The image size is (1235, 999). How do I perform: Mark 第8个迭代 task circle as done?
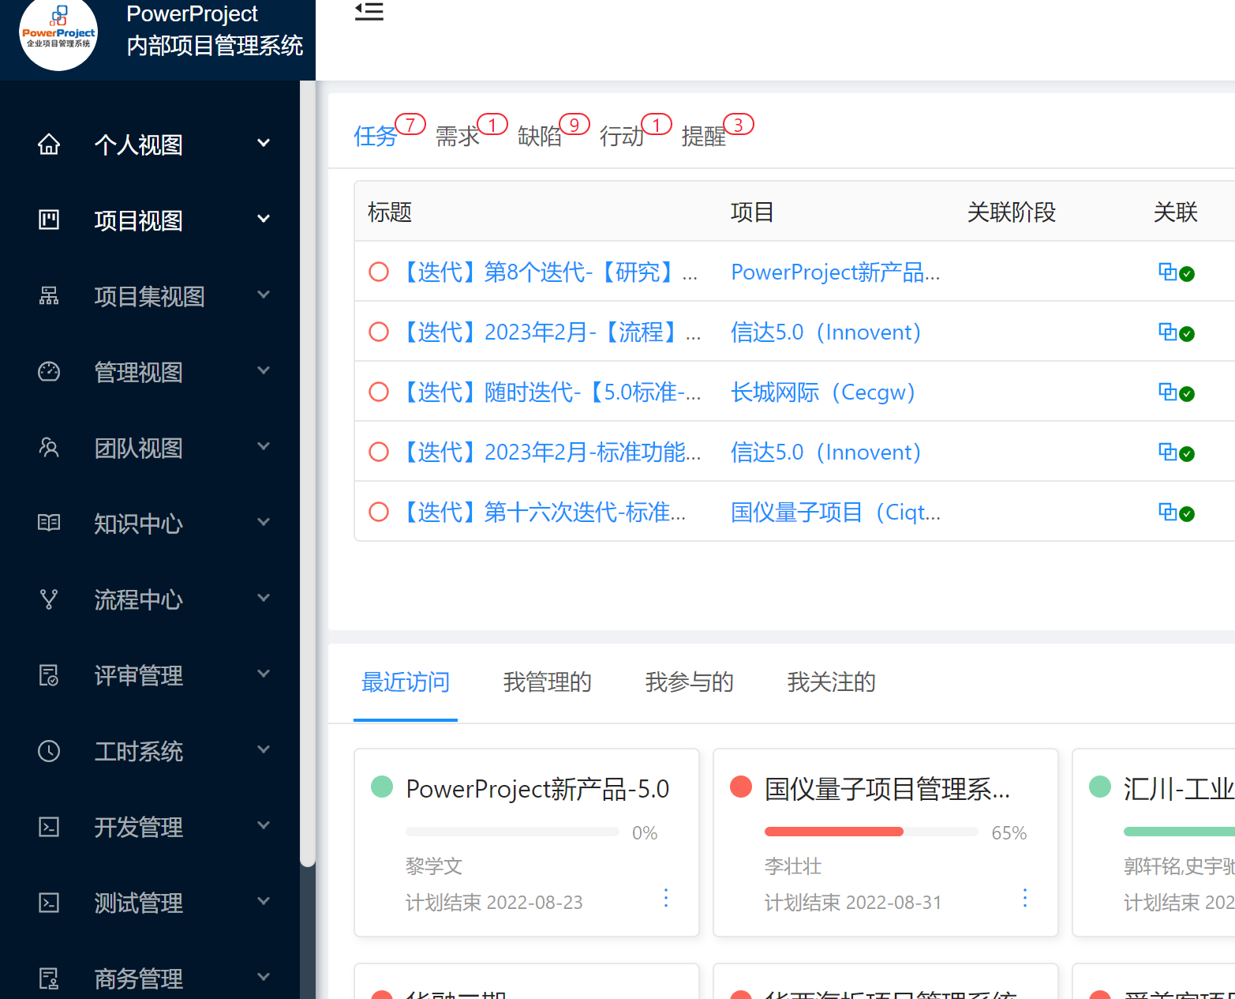click(379, 272)
